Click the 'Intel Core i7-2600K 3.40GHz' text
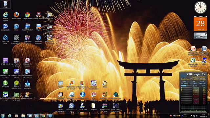 pyautogui.click(x=193, y=79)
